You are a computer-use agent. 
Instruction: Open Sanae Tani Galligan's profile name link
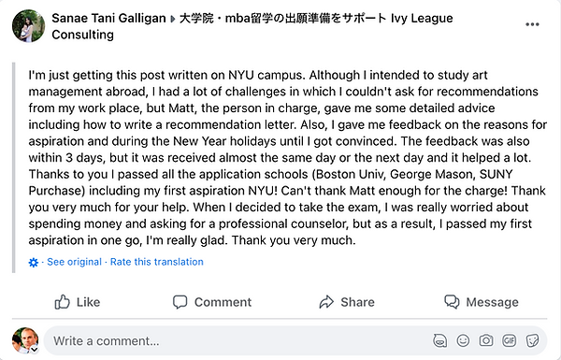point(108,19)
